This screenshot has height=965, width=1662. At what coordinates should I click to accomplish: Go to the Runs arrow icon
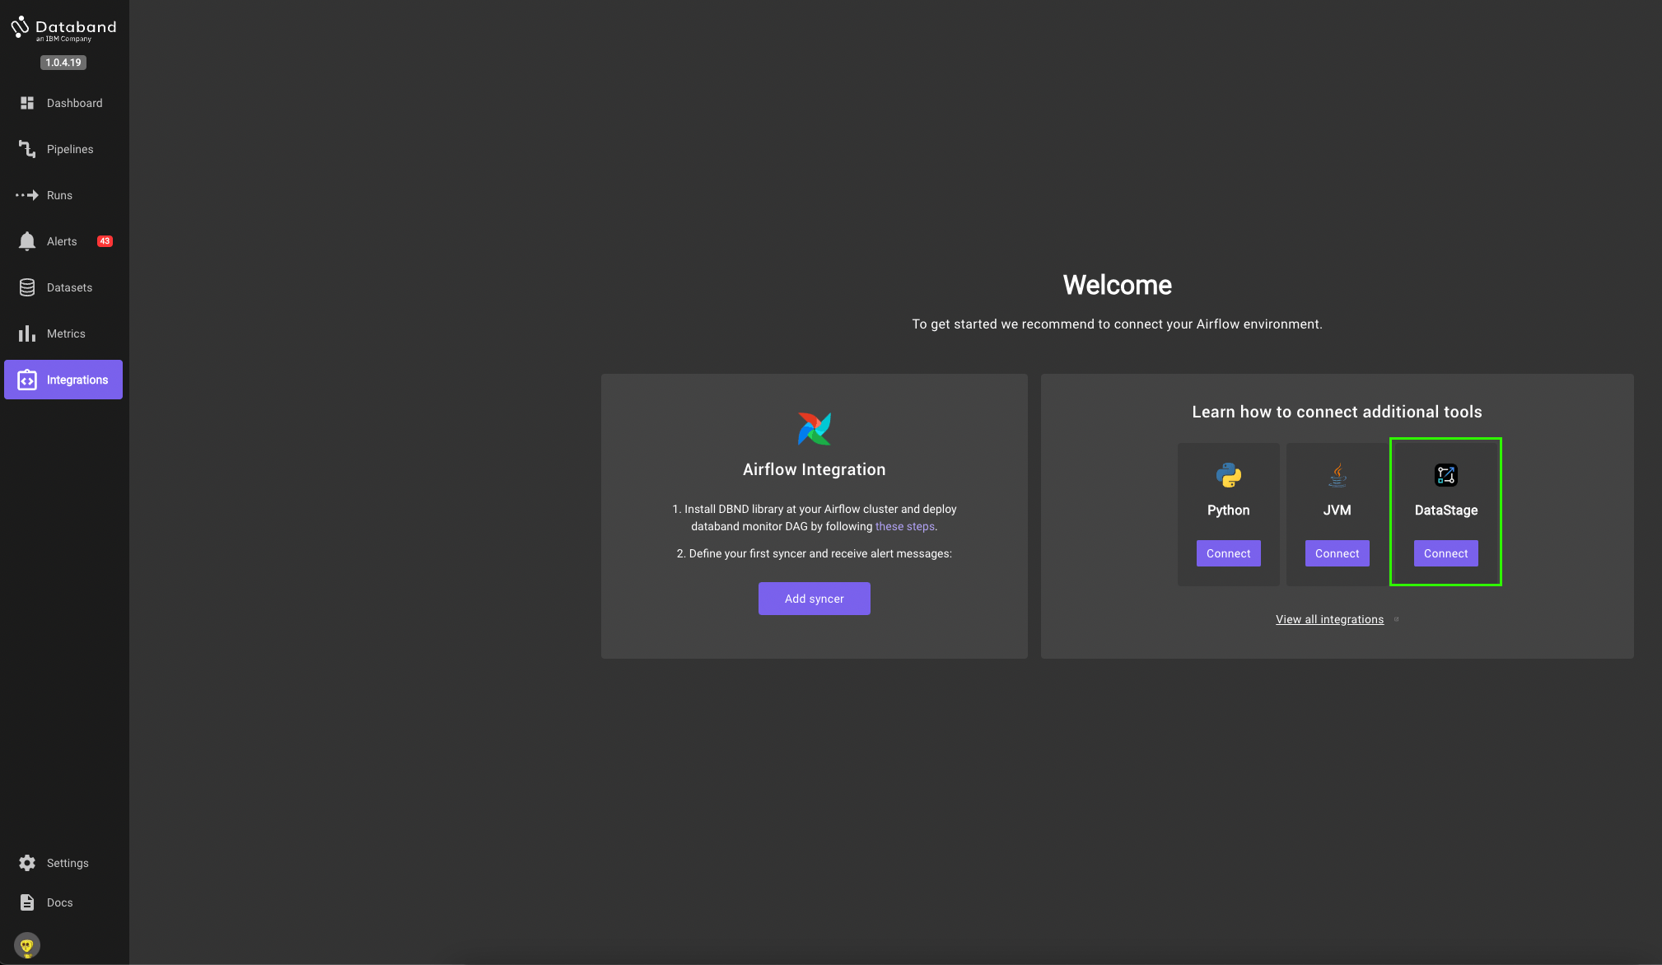coord(27,195)
